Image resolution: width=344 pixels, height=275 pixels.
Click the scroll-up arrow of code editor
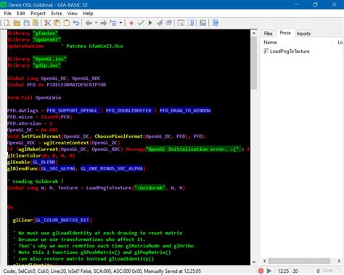[x=254, y=33]
